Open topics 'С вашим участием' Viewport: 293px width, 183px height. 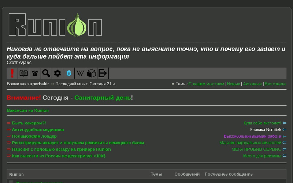click(x=206, y=84)
